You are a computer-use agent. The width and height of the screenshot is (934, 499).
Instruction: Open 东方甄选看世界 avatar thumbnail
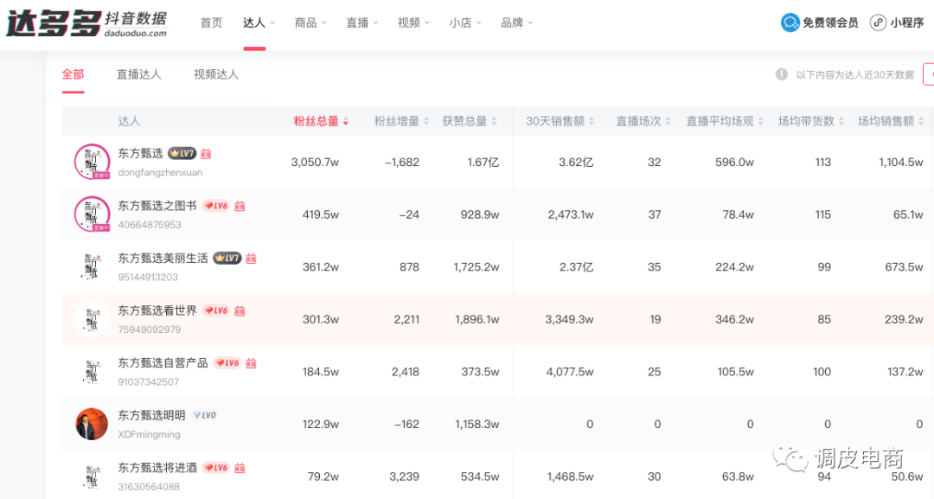click(x=92, y=318)
